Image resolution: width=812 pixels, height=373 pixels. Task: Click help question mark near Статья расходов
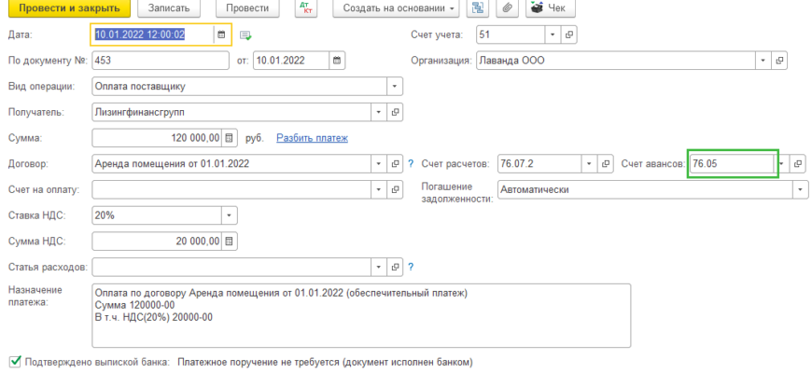coord(412,268)
